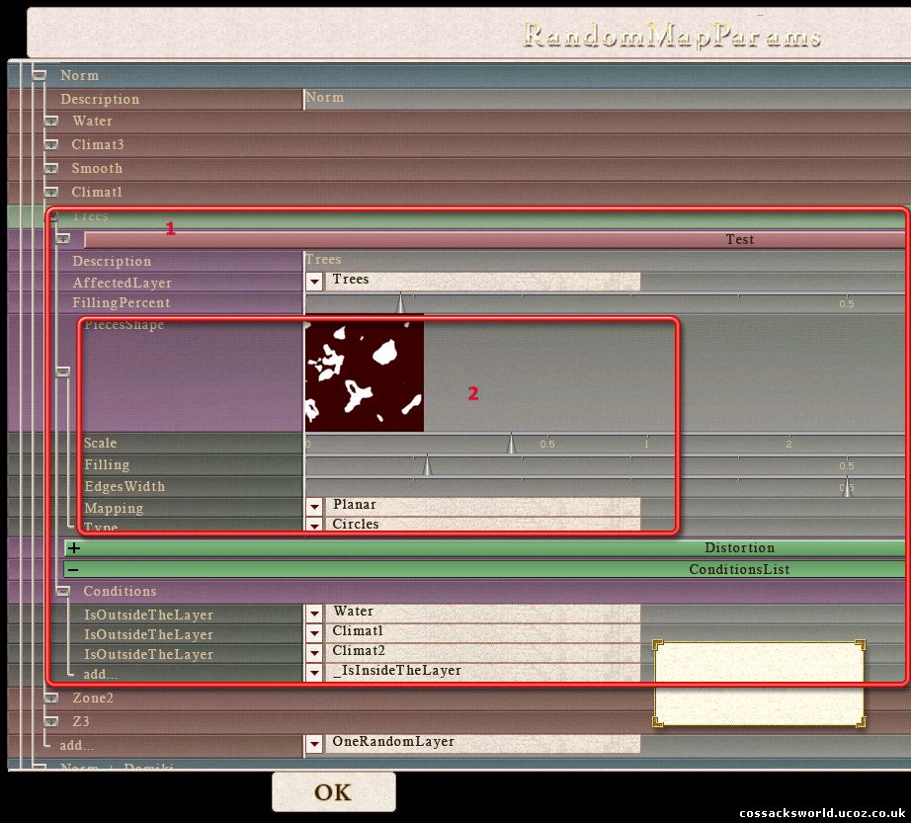Collapse the PiecesShape group tree icon
Image resolution: width=911 pixels, height=823 pixels.
pyautogui.click(x=63, y=371)
